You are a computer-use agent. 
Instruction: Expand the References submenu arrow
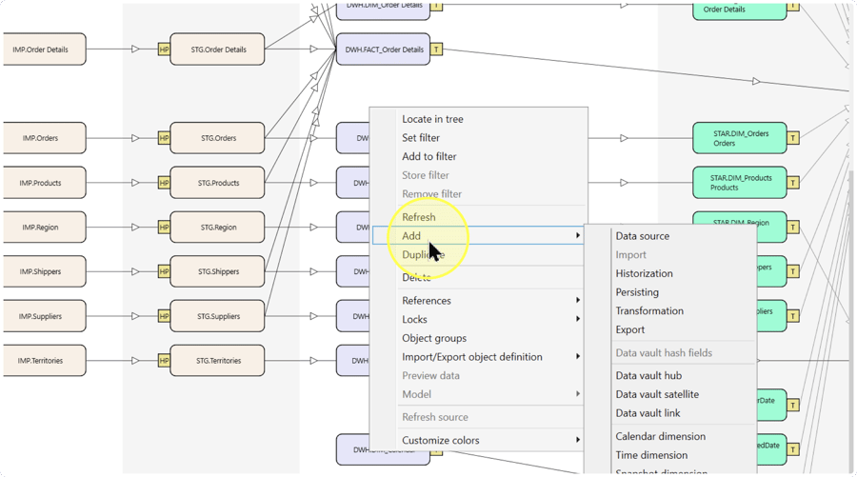(578, 300)
